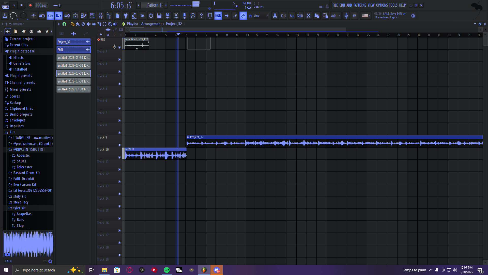Click the save project floppy icon
The image size is (488, 275).
[159, 16]
